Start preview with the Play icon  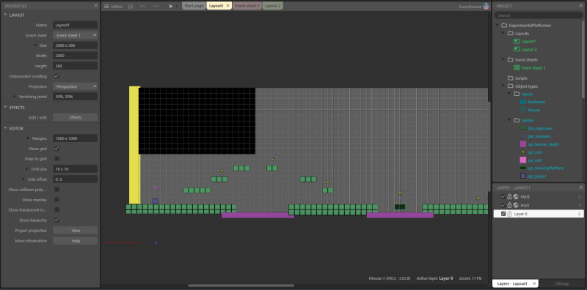(x=171, y=7)
